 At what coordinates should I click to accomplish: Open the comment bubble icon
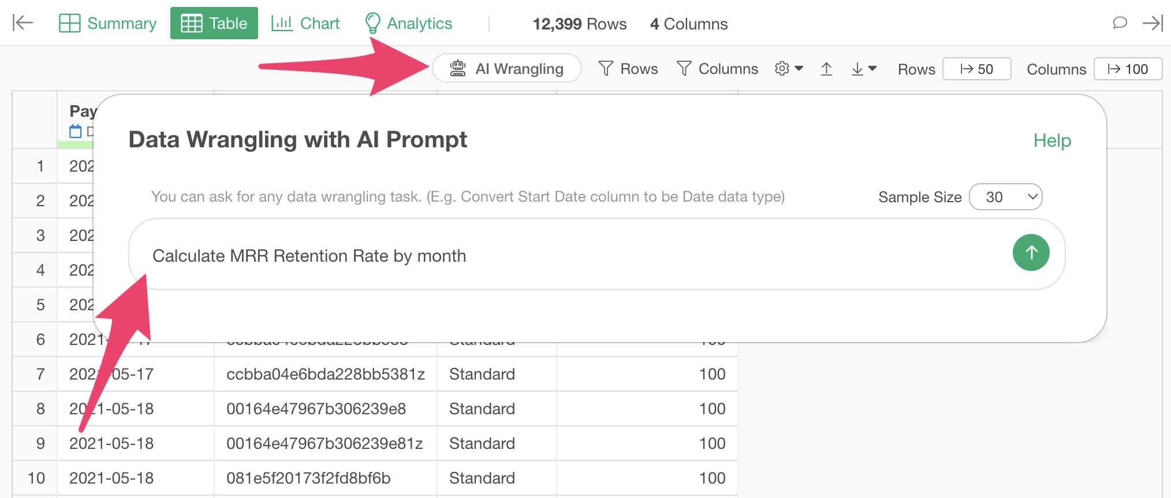coord(1120,23)
